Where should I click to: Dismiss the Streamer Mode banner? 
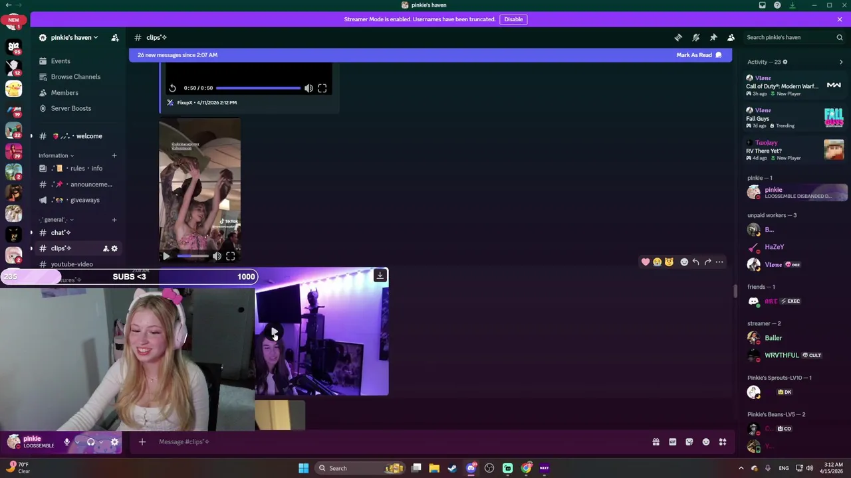point(840,19)
